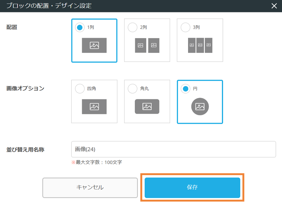Click inside the 並び替え用名称 text field
The image size is (282, 204).
[x=173, y=149]
